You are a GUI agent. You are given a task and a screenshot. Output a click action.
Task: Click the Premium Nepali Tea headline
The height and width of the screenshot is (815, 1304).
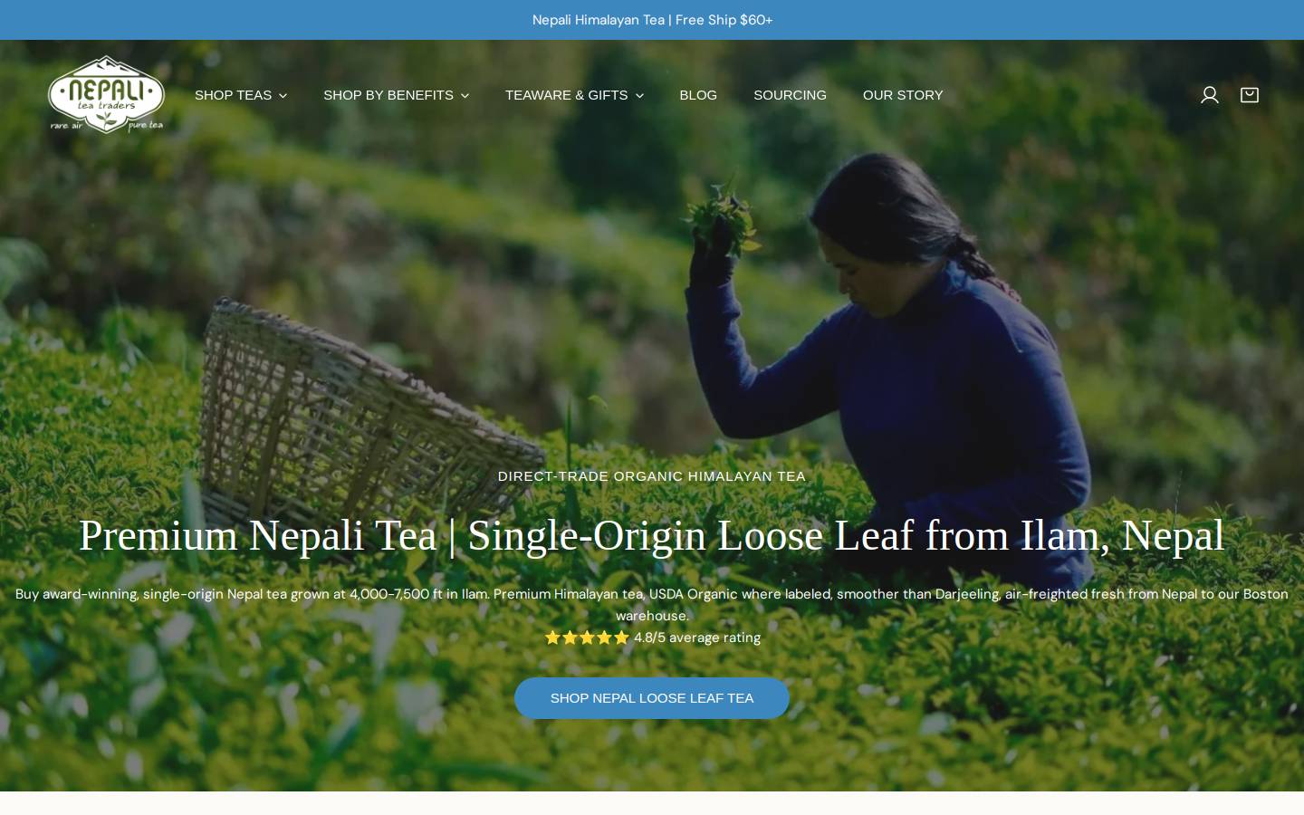(652, 535)
